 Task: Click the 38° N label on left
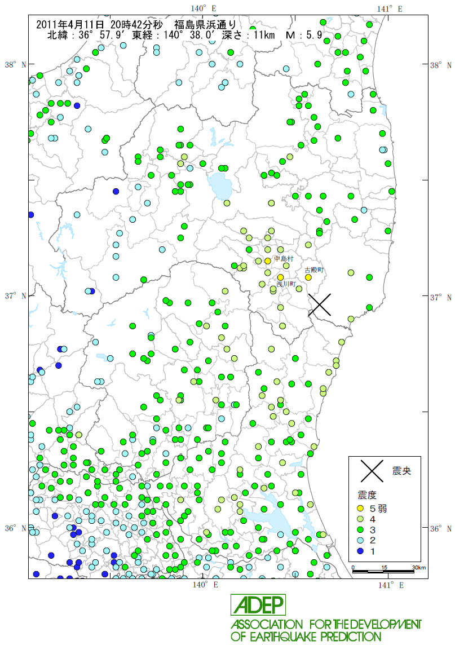click(x=15, y=65)
